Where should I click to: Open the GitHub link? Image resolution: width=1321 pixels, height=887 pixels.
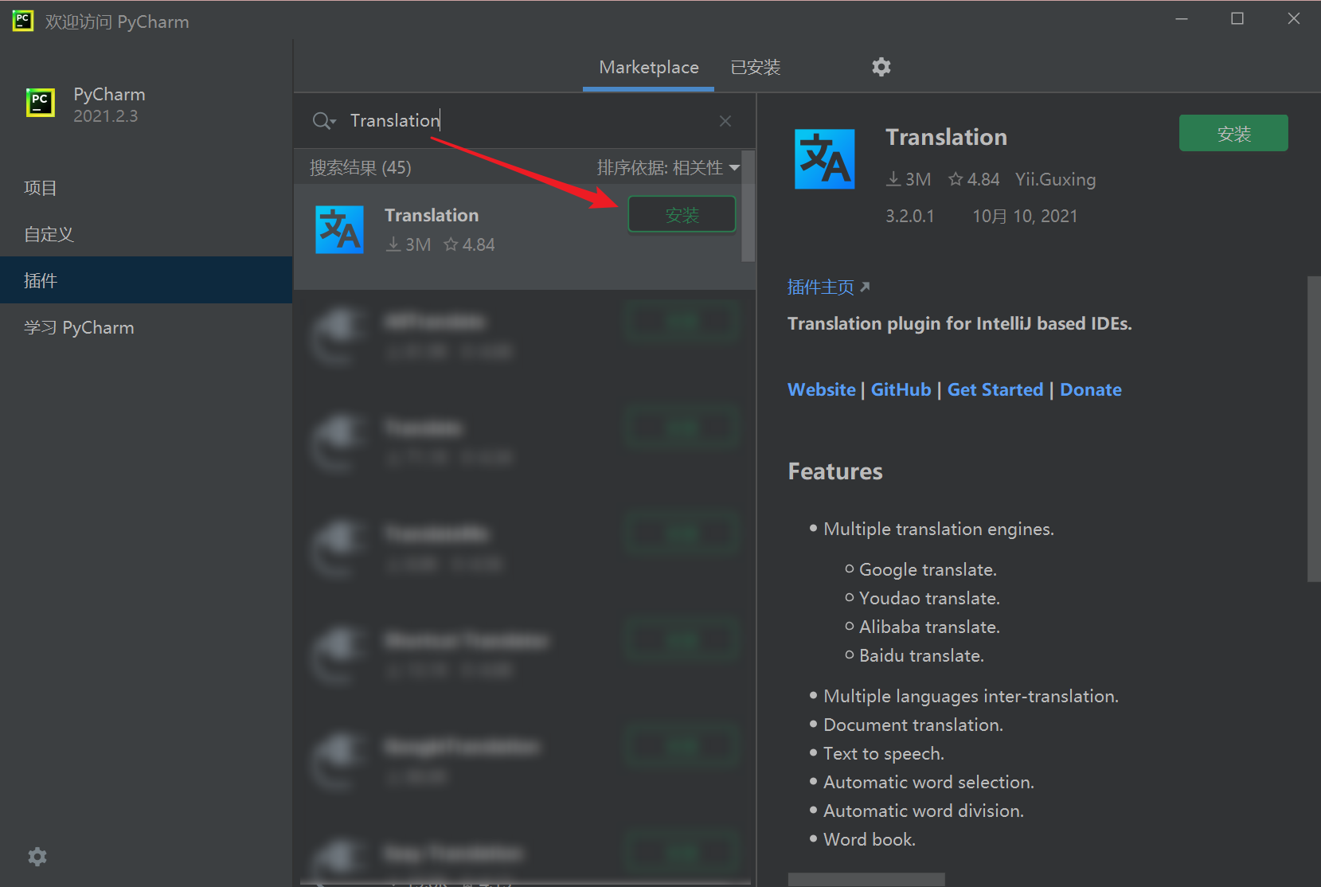click(x=901, y=390)
